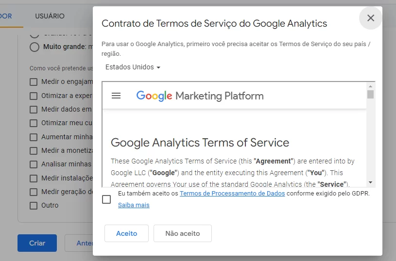The width and height of the screenshot is (396, 261).
Task: Click the scrollbar down arrow in terms frame
Action: pyautogui.click(x=371, y=182)
